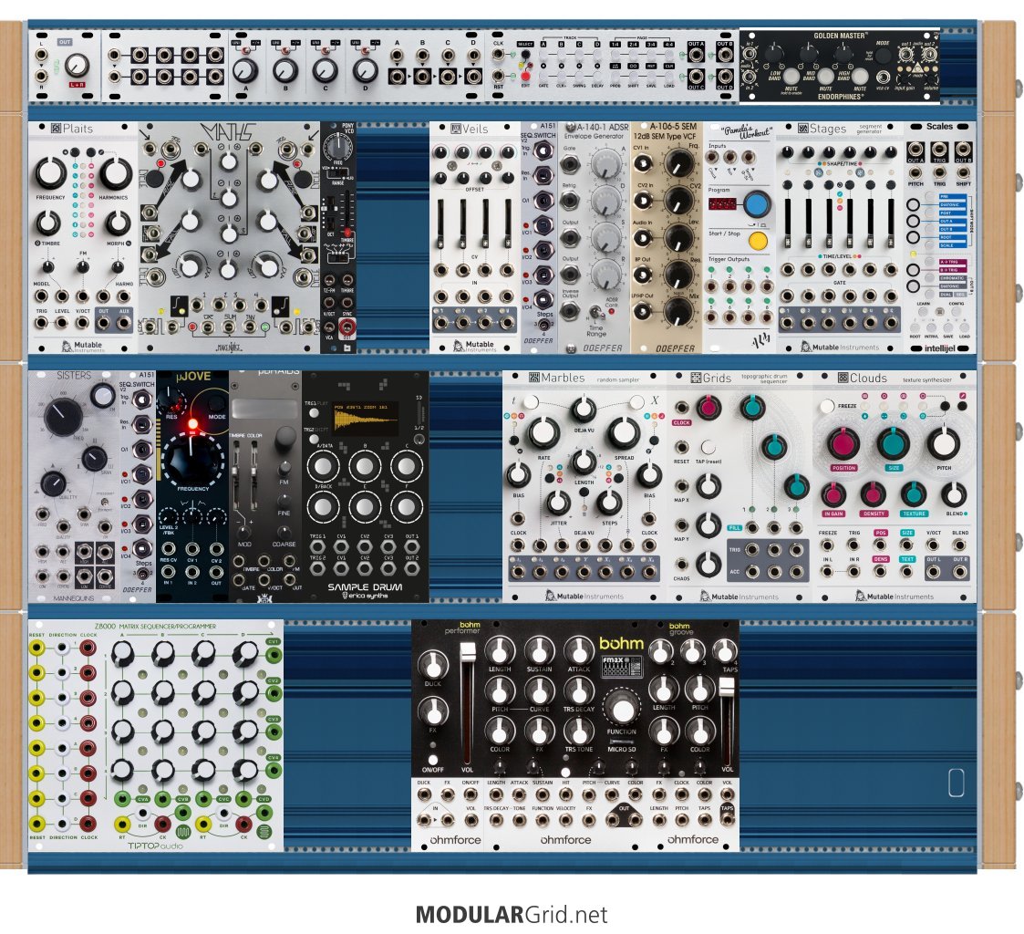Hit the yellow Start/Stop button on Pamela's Workout

point(758,241)
